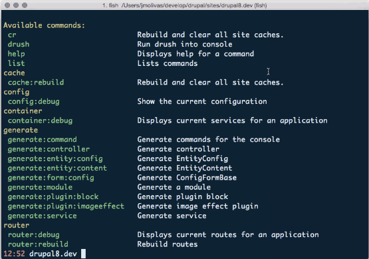Click the 'Available commands:' heading
The width and height of the screenshot is (369, 259).
tap(45, 25)
